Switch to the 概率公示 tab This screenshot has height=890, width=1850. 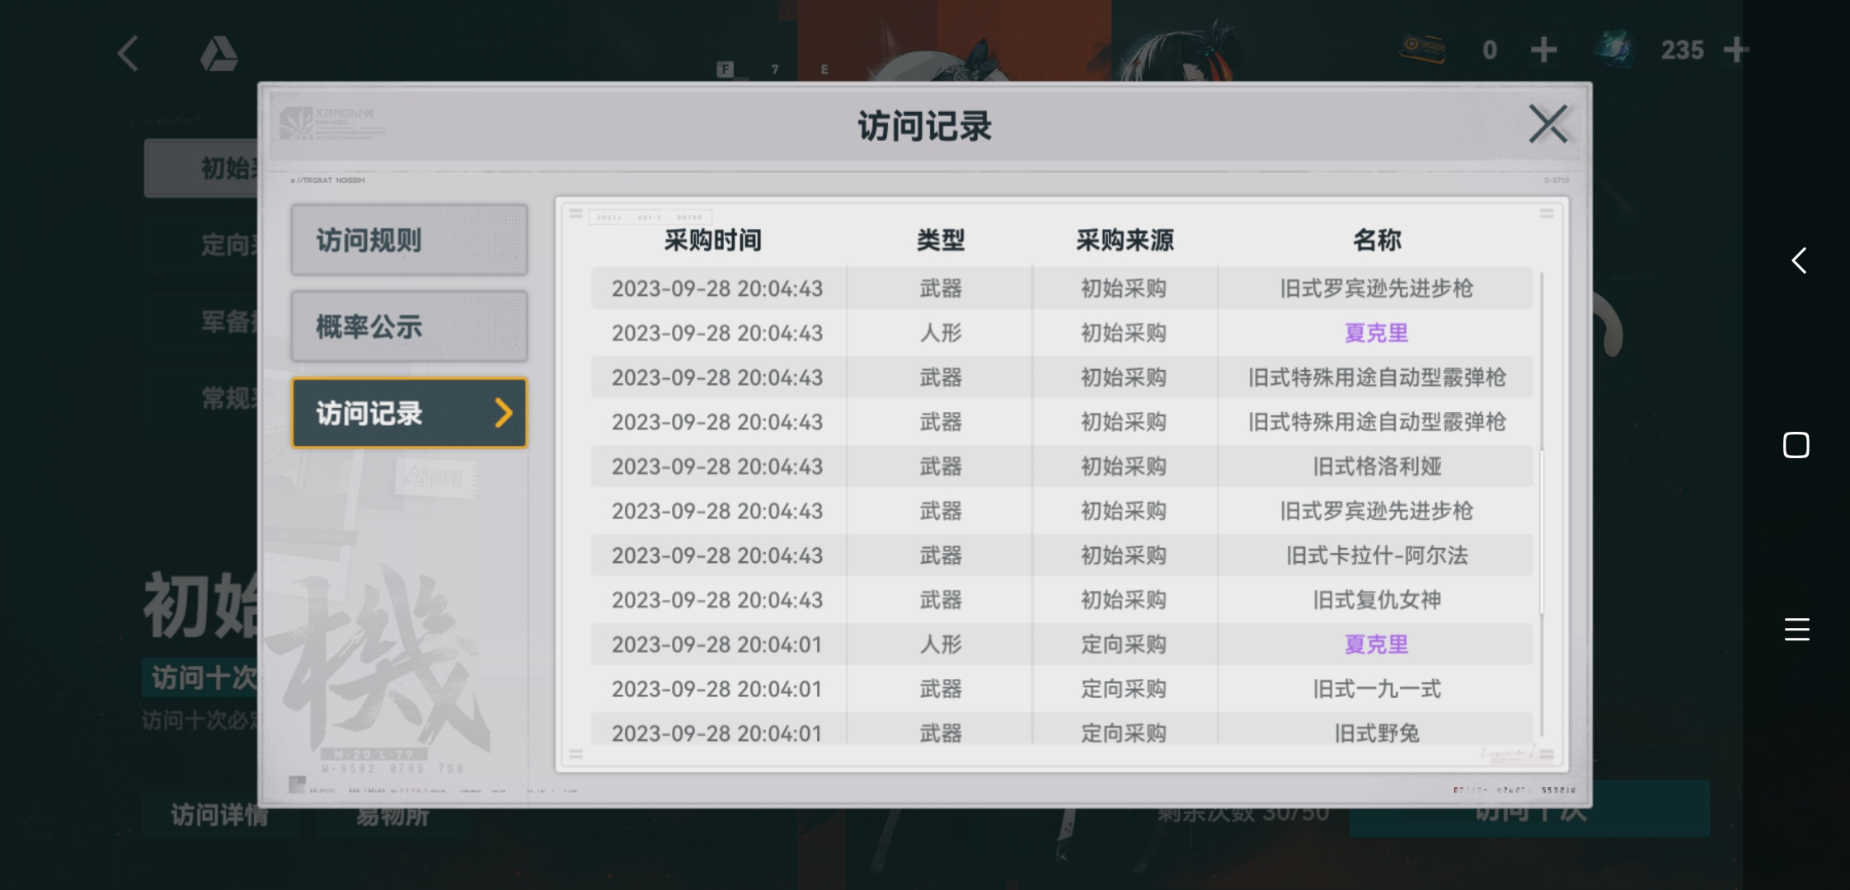point(409,326)
